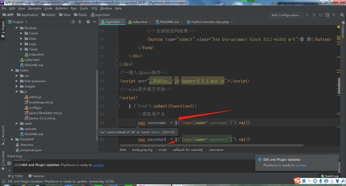Open Sogou skin shirt icon
This screenshot has height=186, width=346.
pos(337,181)
